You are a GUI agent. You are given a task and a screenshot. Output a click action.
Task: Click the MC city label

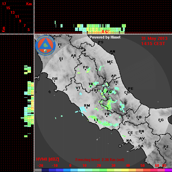click(x=110, y=62)
